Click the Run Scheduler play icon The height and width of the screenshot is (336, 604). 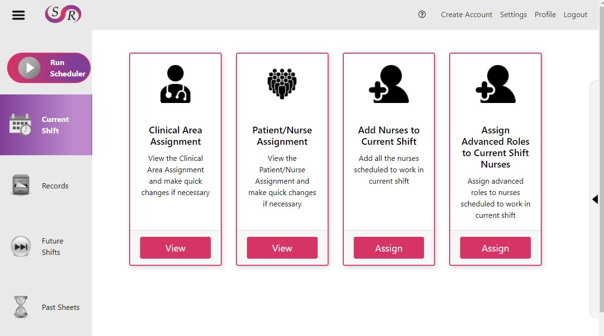point(29,68)
